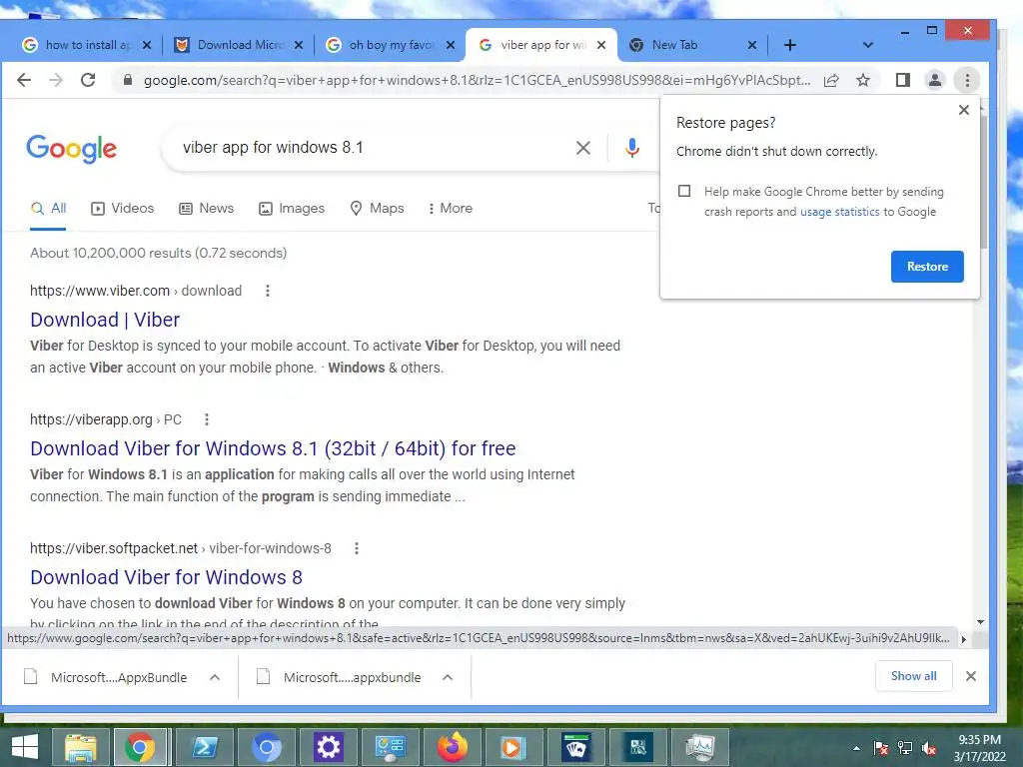Open the Solitaire cards taskbar icon
Viewport: 1023px width, 767px height.
click(576, 747)
